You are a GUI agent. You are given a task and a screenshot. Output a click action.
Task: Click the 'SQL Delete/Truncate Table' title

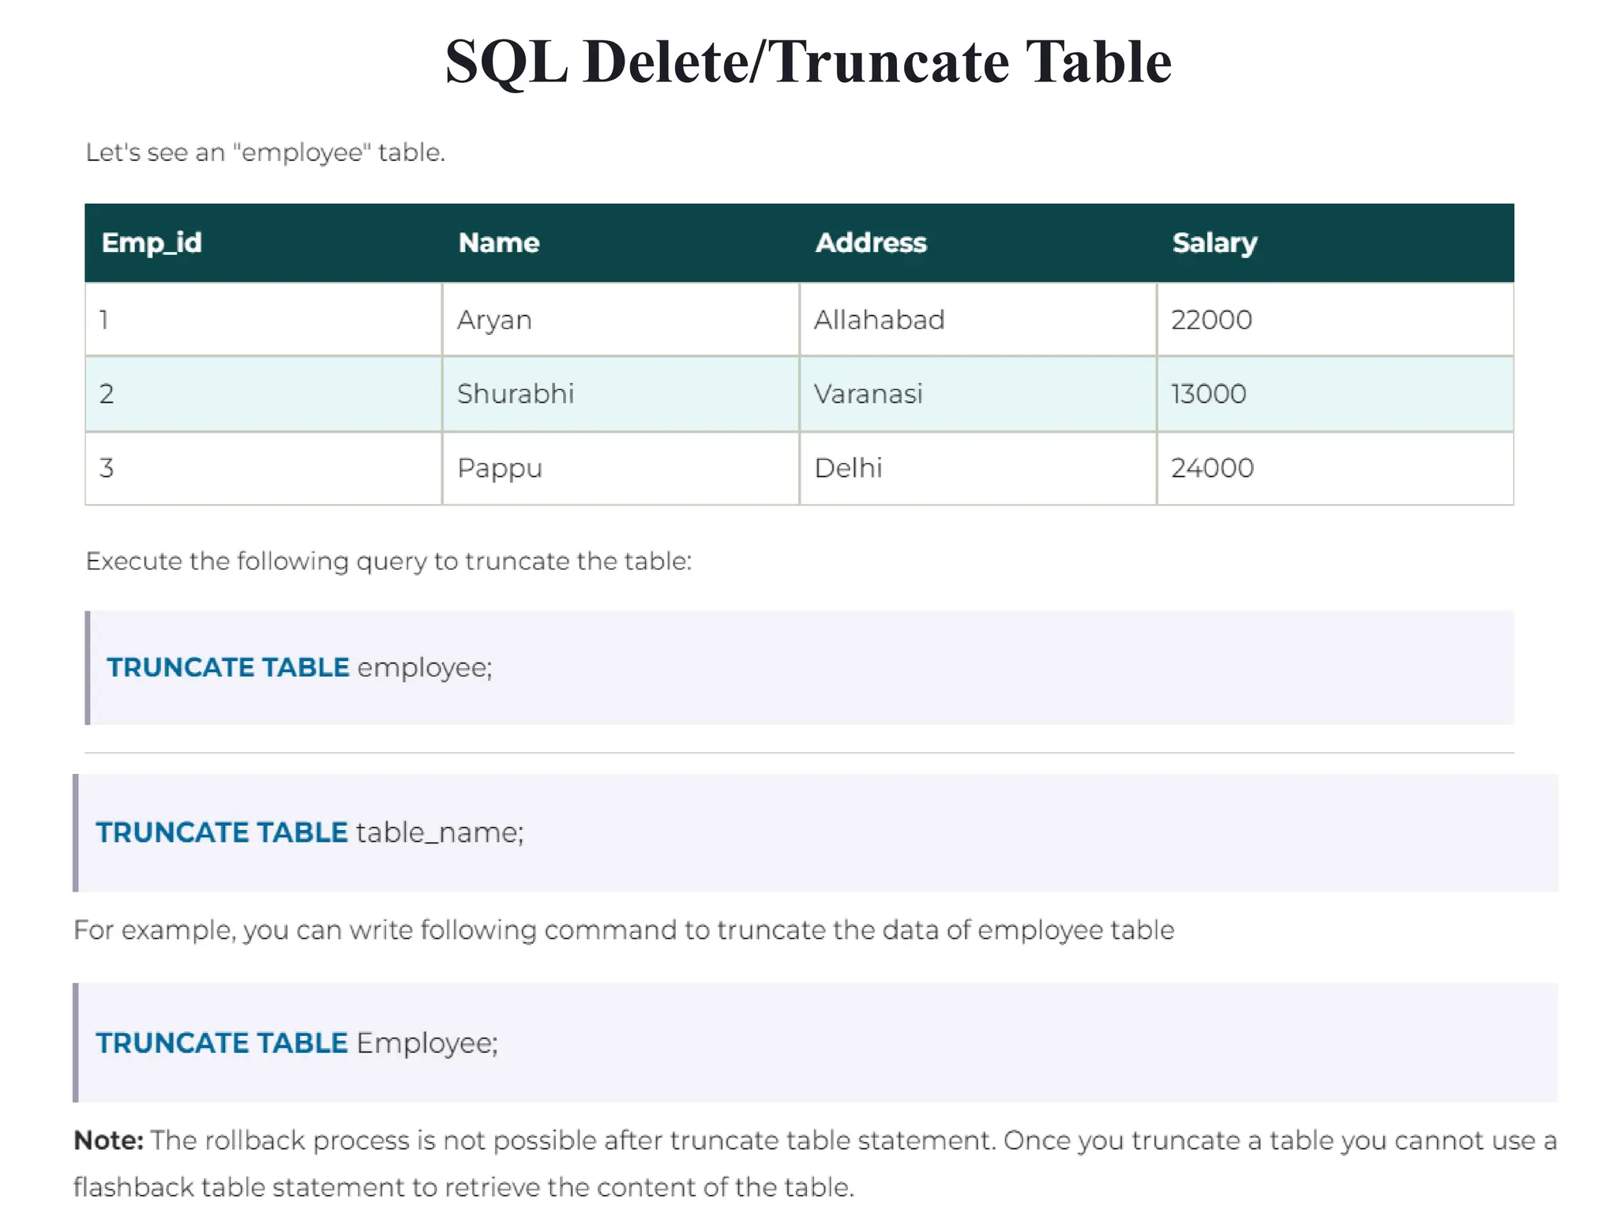808,62
